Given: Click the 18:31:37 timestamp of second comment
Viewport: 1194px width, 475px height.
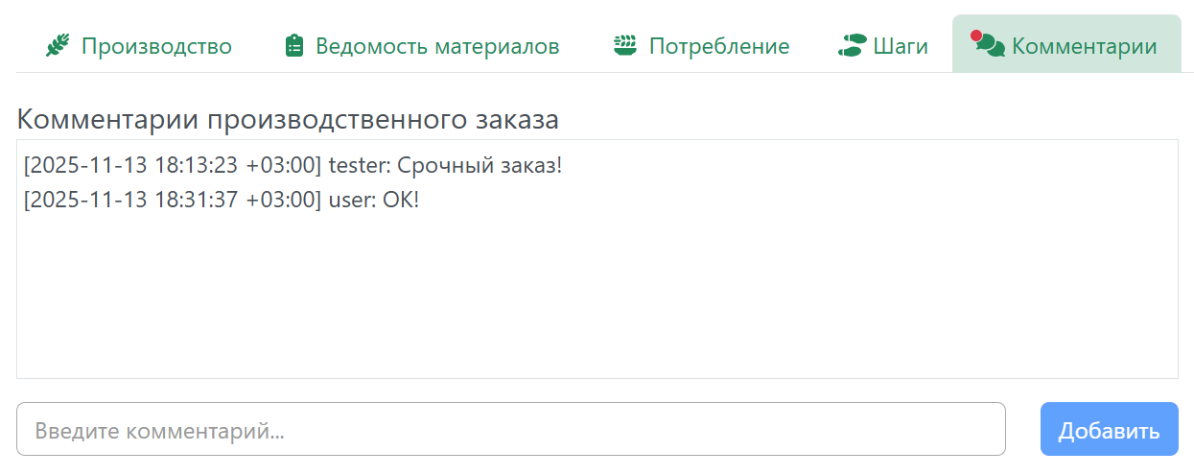Looking at the screenshot, I should (x=197, y=201).
